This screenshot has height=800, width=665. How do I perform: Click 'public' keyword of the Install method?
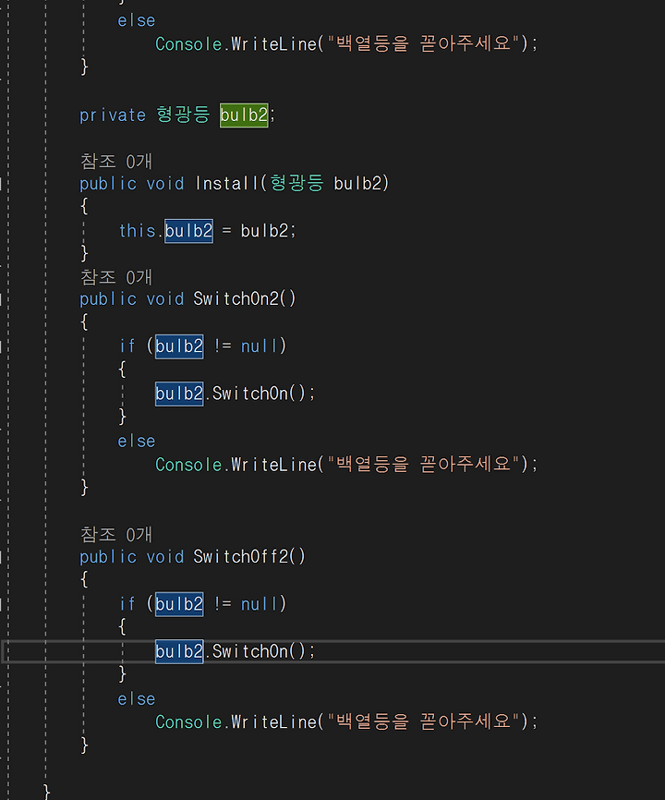(108, 184)
